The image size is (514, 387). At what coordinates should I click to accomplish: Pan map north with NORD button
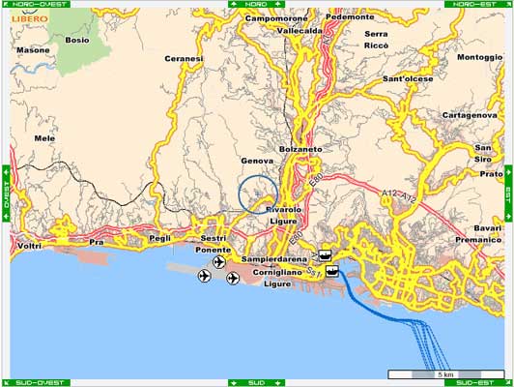tap(257, 4)
